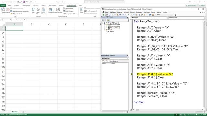This screenshot has height=116, width=207.
Task: Open VBA Ausführen menu
Action: pos(147,12)
